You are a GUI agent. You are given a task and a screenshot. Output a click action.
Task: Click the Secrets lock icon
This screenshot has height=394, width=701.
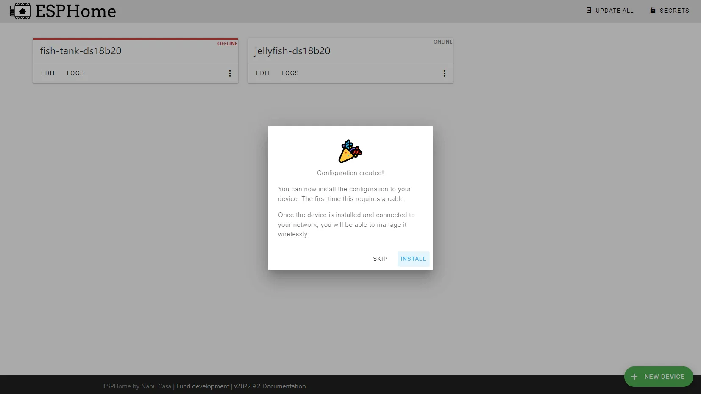coord(653,10)
